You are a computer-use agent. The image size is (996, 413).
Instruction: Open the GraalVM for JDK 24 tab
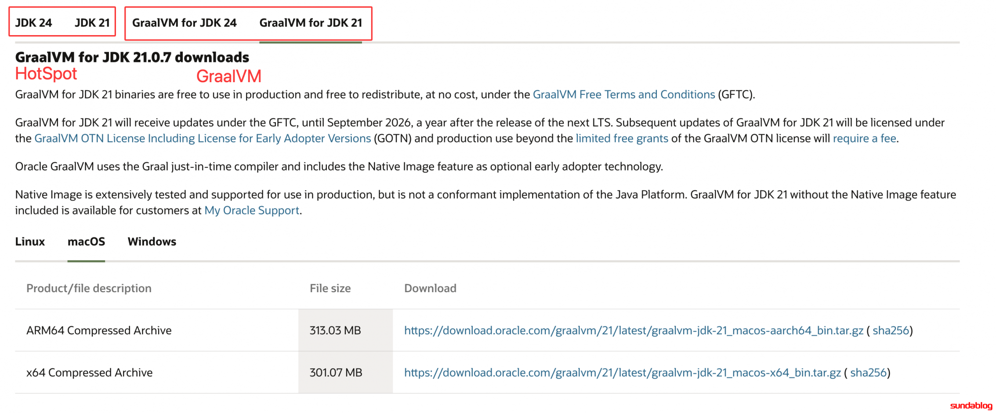[x=184, y=23]
